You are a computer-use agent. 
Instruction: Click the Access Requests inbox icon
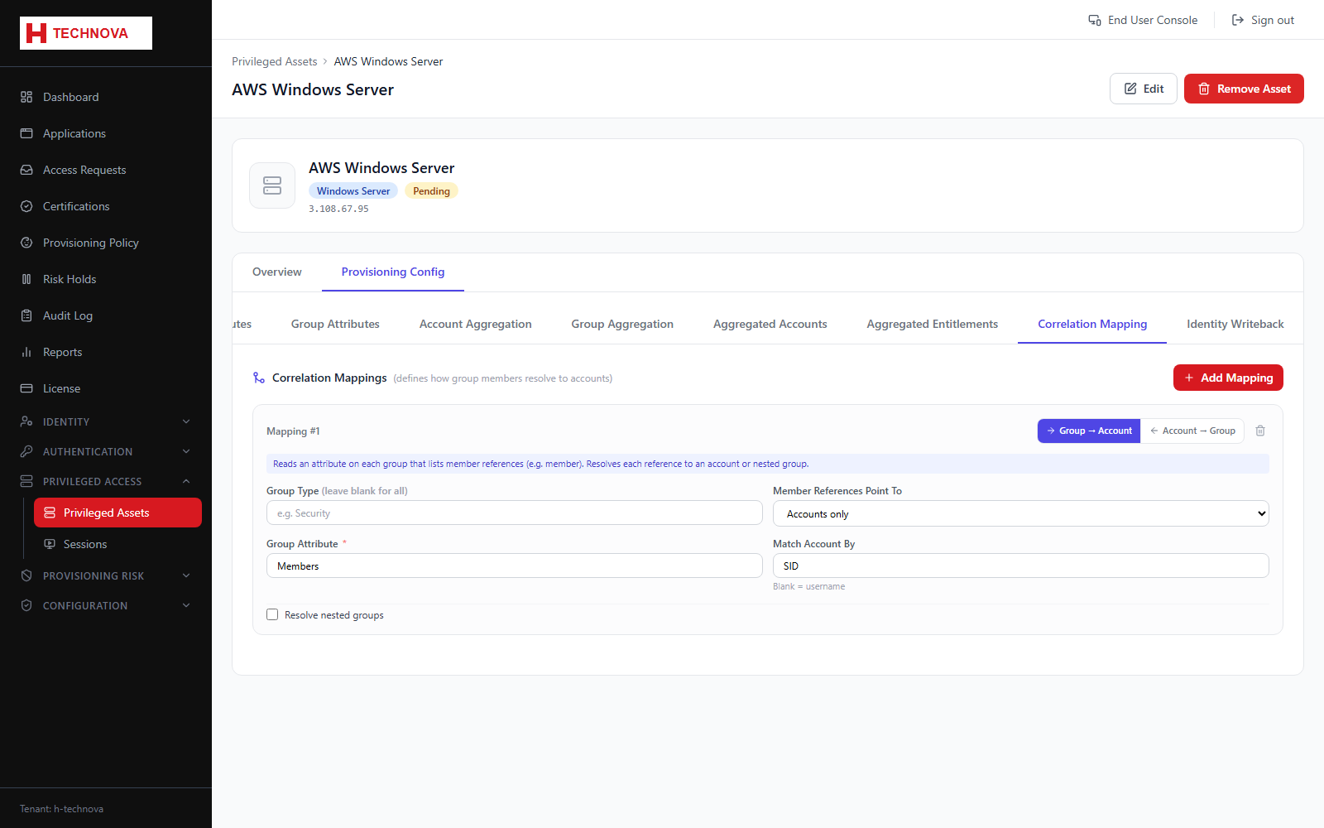pyautogui.click(x=26, y=170)
